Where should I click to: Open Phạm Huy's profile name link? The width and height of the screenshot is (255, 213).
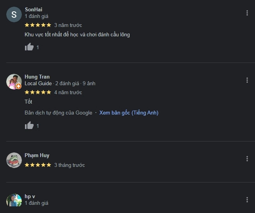pyautogui.click(x=37, y=155)
